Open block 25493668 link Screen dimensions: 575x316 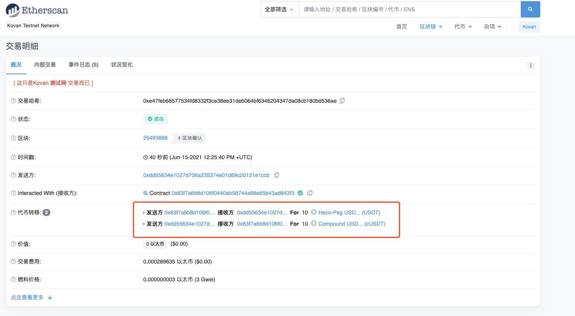pos(155,138)
